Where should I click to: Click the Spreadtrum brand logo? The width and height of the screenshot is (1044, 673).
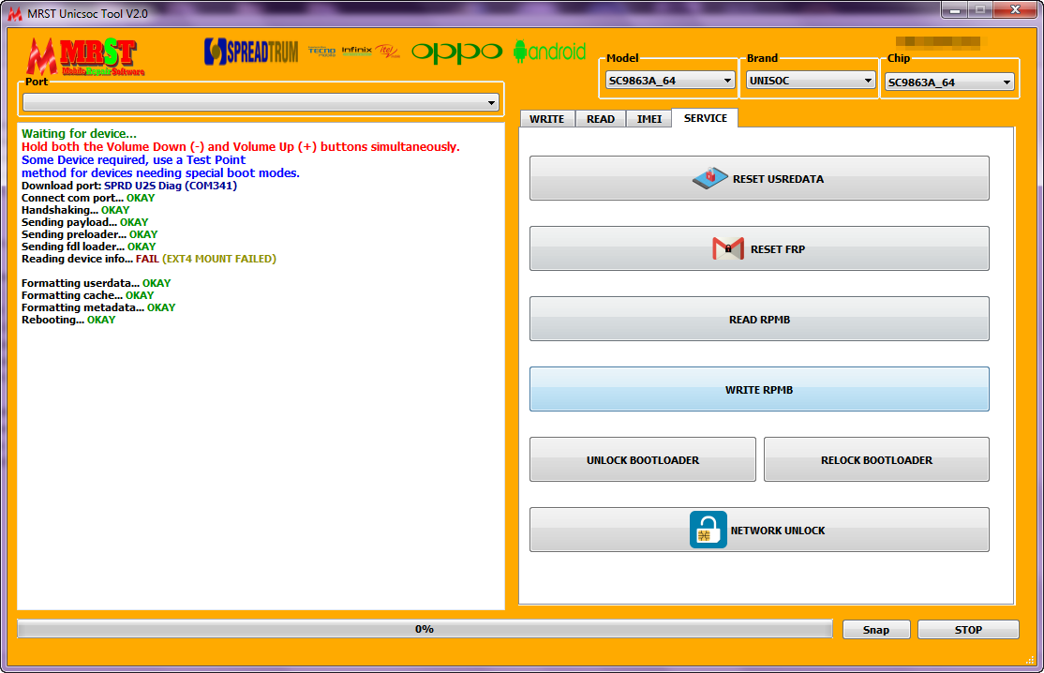click(x=251, y=52)
